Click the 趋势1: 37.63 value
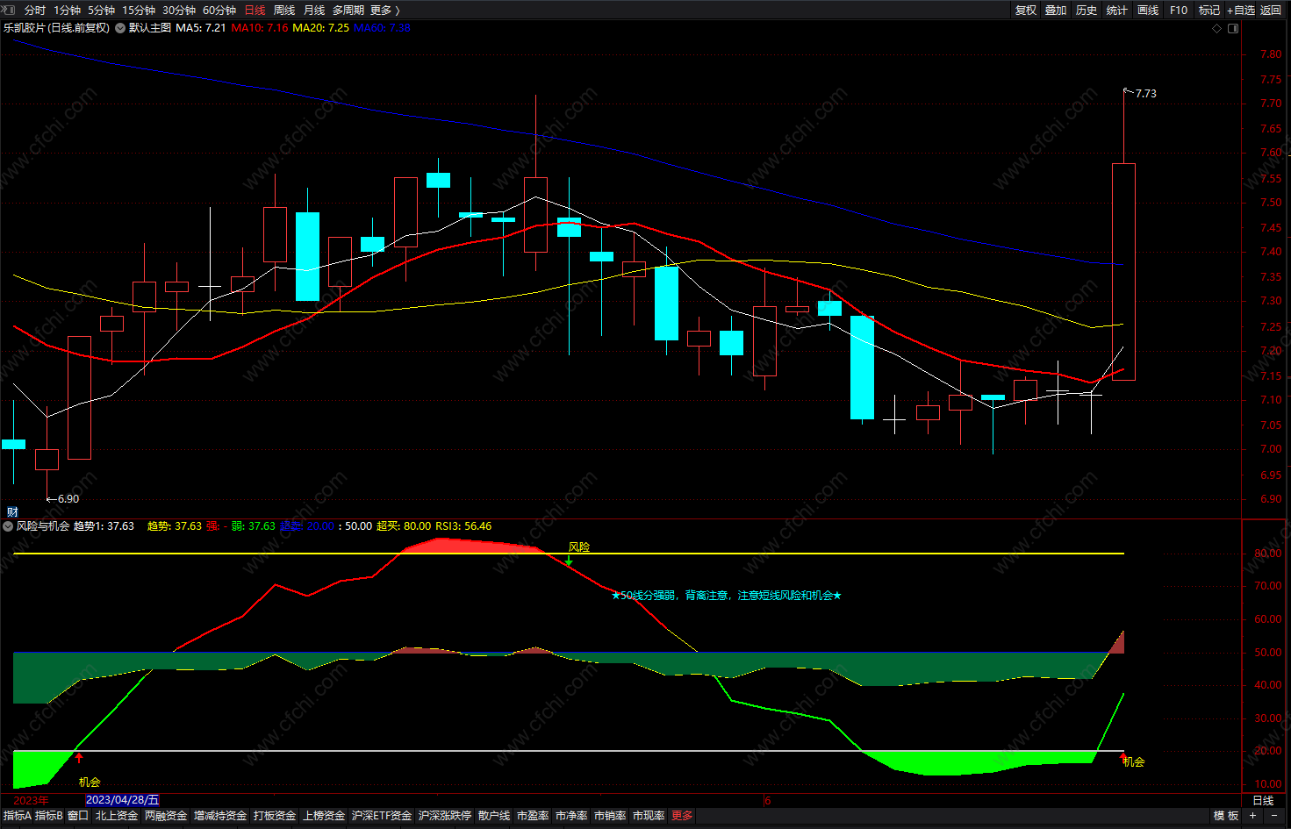This screenshot has height=829, width=1291. tap(104, 526)
